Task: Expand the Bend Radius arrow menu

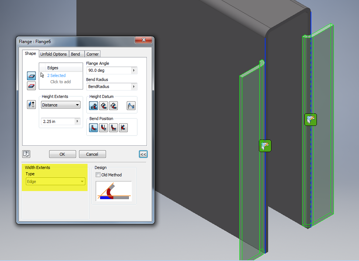Action: click(x=134, y=87)
